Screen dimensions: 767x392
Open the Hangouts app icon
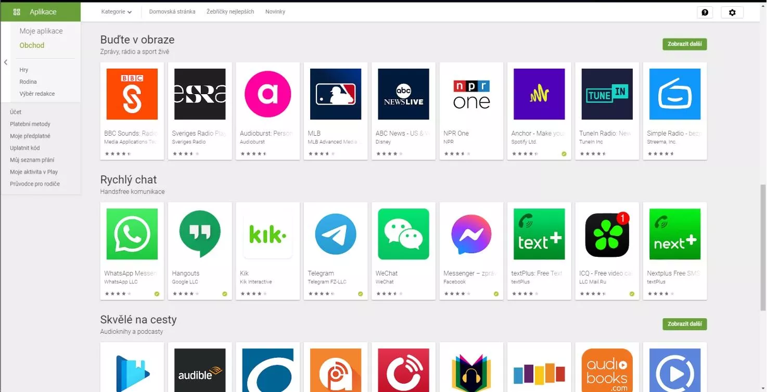200,234
